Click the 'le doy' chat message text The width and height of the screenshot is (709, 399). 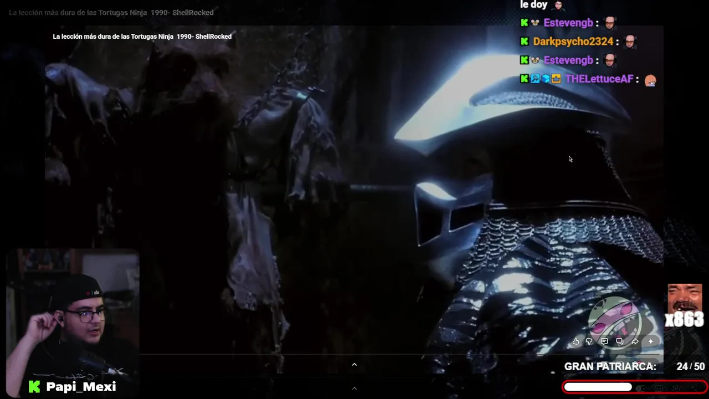534,5
